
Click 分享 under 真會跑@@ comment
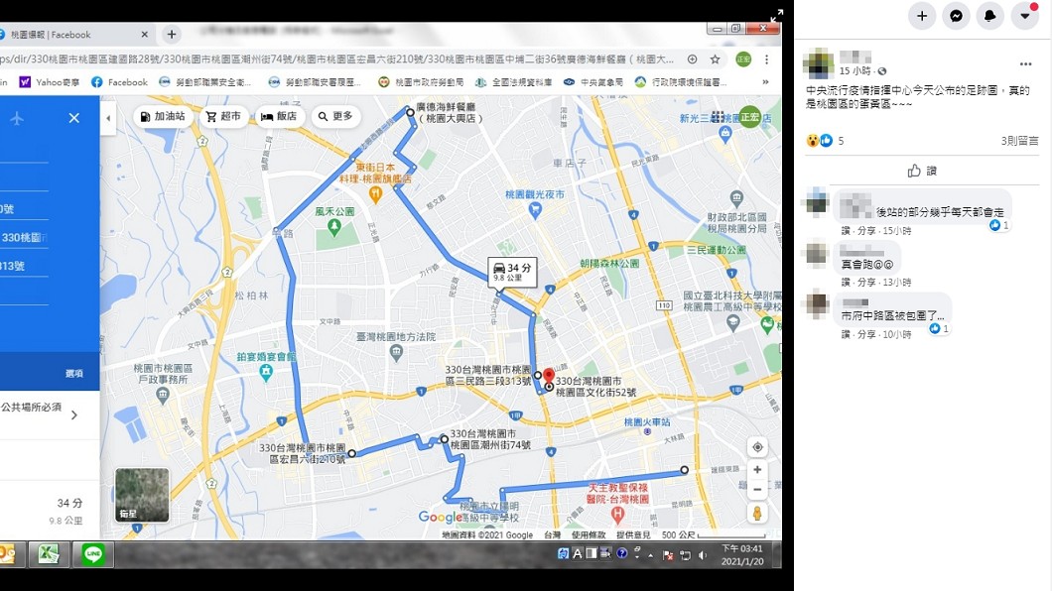[x=865, y=282]
